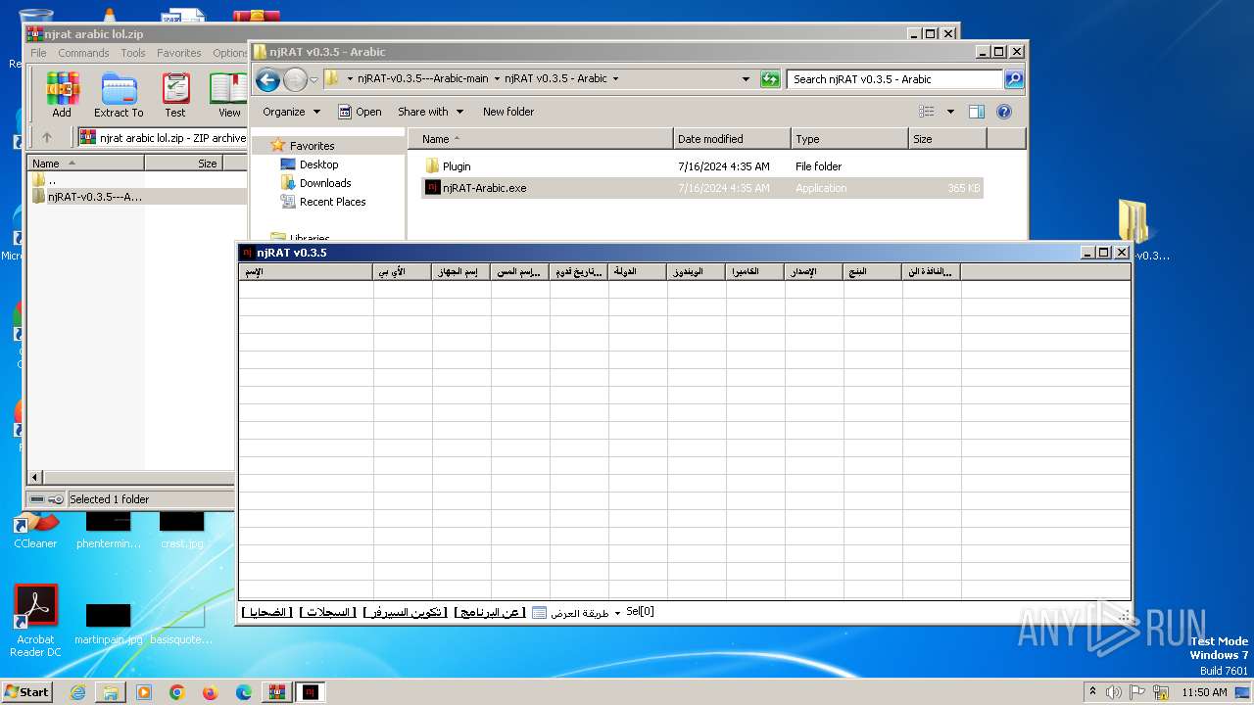Click the Search njRAT v0.3.5 - Arabic field

pyautogui.click(x=894, y=79)
